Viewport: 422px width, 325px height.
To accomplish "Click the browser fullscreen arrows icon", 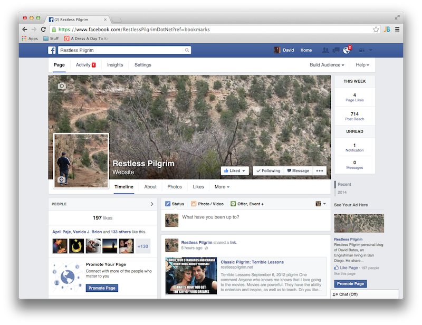I will coord(397,17).
